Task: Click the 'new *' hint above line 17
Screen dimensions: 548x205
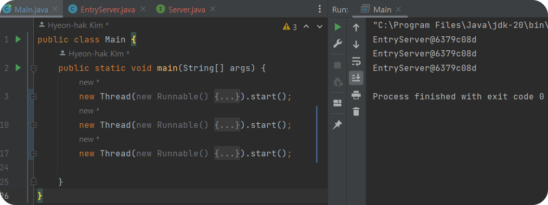Action: 89,140
